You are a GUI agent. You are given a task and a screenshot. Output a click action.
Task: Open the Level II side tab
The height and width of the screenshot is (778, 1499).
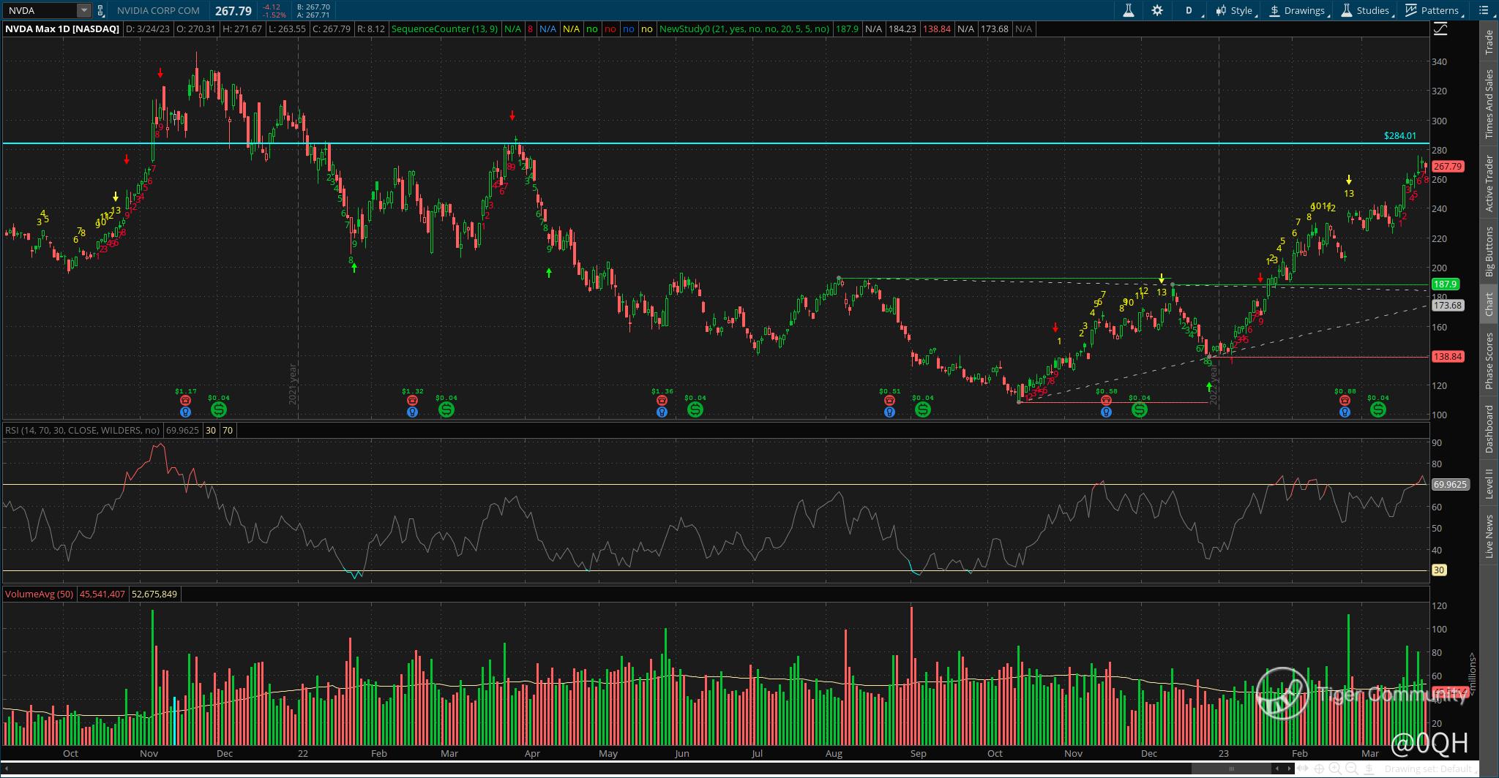[x=1489, y=484]
